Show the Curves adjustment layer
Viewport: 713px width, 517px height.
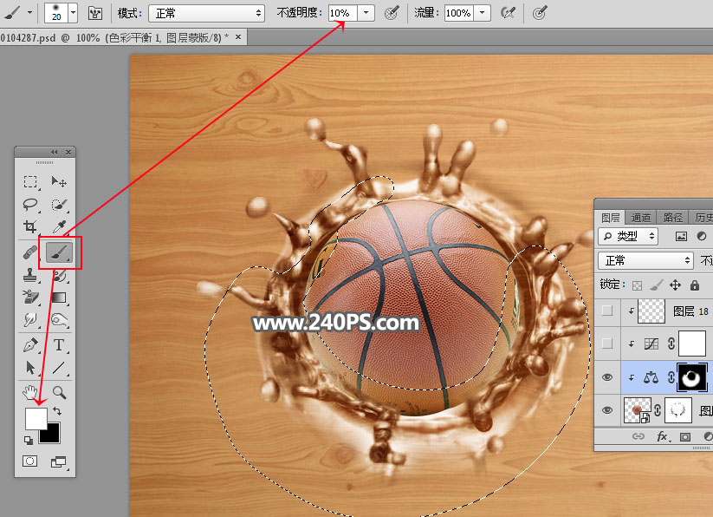pos(607,344)
